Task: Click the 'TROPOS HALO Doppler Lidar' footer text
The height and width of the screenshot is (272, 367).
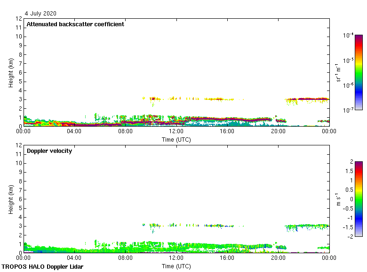Action: point(42,267)
